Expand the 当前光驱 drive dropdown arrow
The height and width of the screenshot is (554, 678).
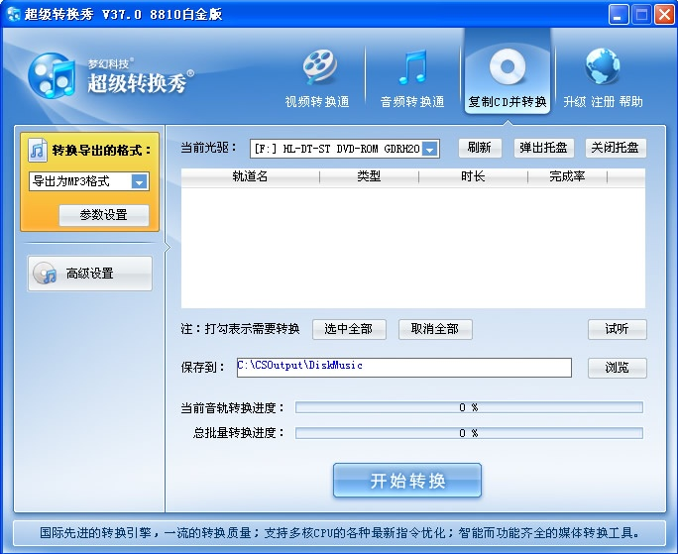(429, 150)
